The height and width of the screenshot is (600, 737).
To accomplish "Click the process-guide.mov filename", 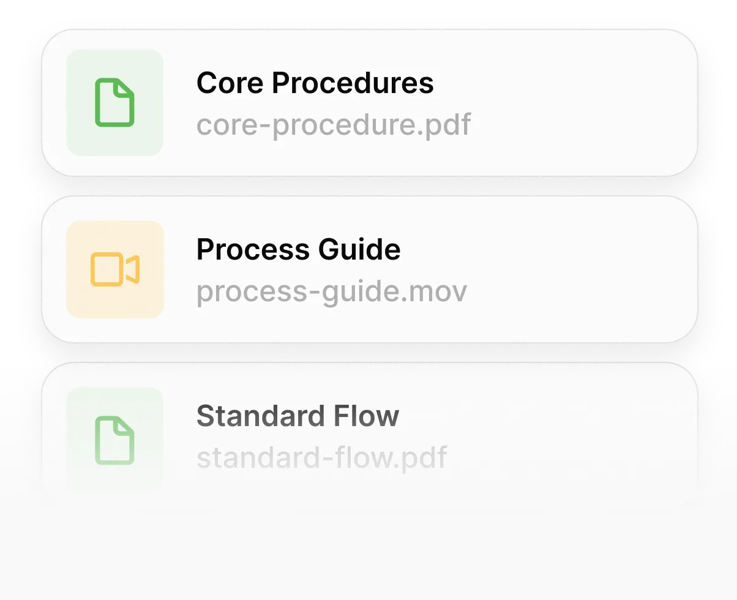I will [331, 291].
